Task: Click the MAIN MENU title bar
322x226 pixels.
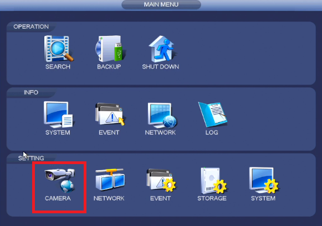Action: click(161, 4)
